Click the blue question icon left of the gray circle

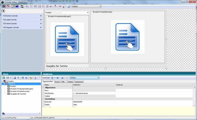point(62,78)
